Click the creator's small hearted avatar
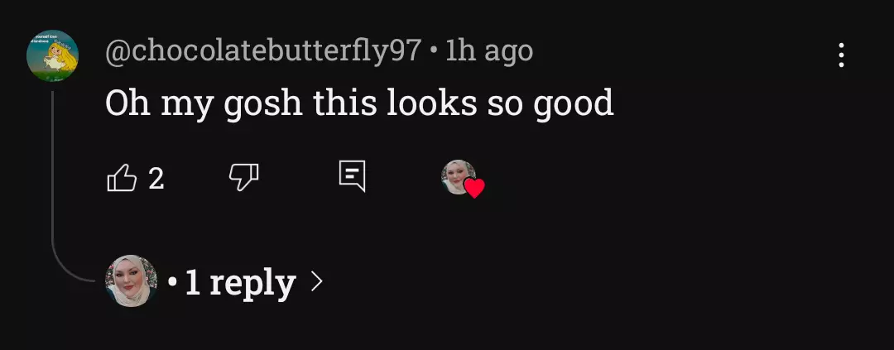This screenshot has height=350, width=894. pos(459,177)
